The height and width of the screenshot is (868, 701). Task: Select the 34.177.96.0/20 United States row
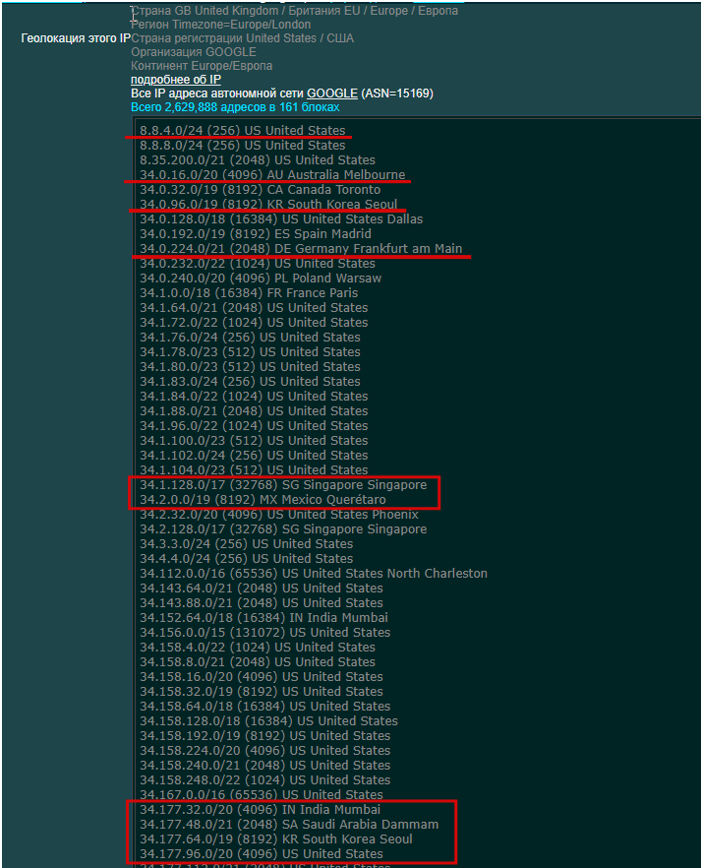click(261, 854)
